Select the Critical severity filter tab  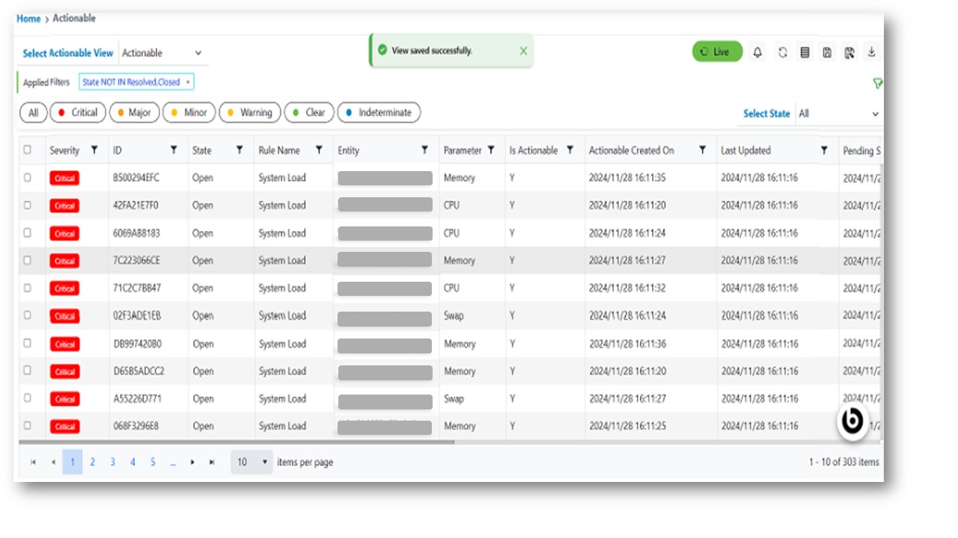[x=78, y=113]
